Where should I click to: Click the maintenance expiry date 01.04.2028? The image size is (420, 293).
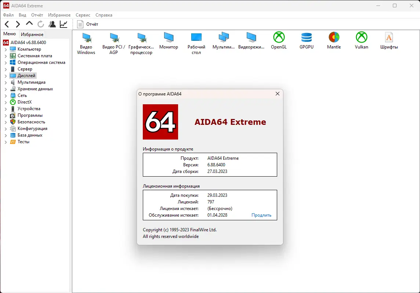(217, 215)
